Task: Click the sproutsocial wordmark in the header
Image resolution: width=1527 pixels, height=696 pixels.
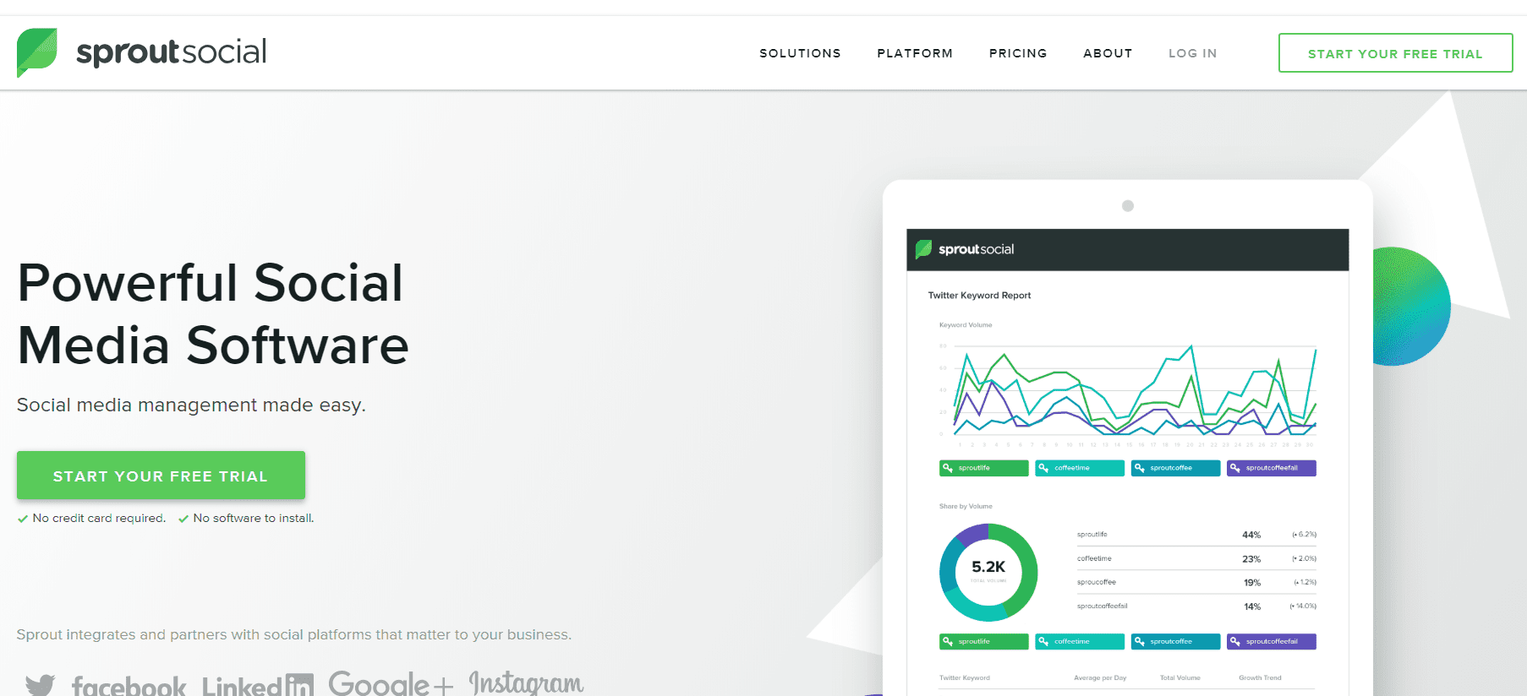Action: point(172,52)
